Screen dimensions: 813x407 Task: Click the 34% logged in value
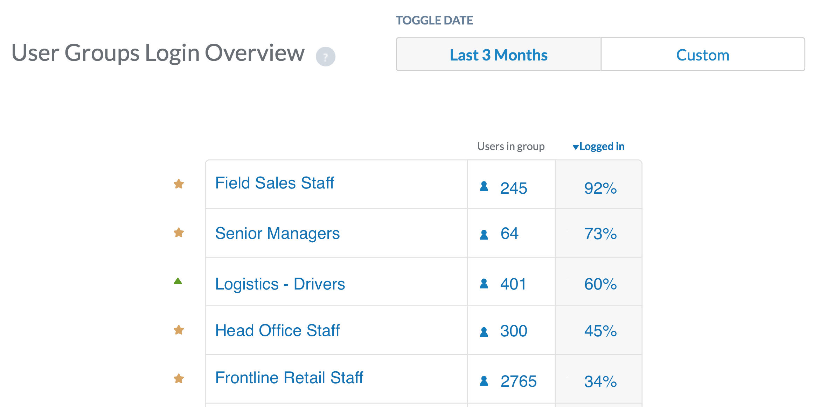[x=600, y=381]
